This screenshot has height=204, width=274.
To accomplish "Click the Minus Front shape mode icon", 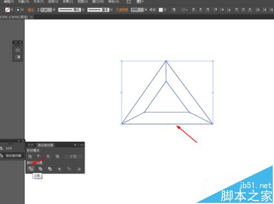I will point(39,156).
